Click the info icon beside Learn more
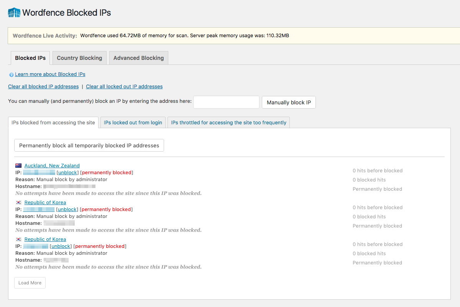 pyautogui.click(x=11, y=74)
